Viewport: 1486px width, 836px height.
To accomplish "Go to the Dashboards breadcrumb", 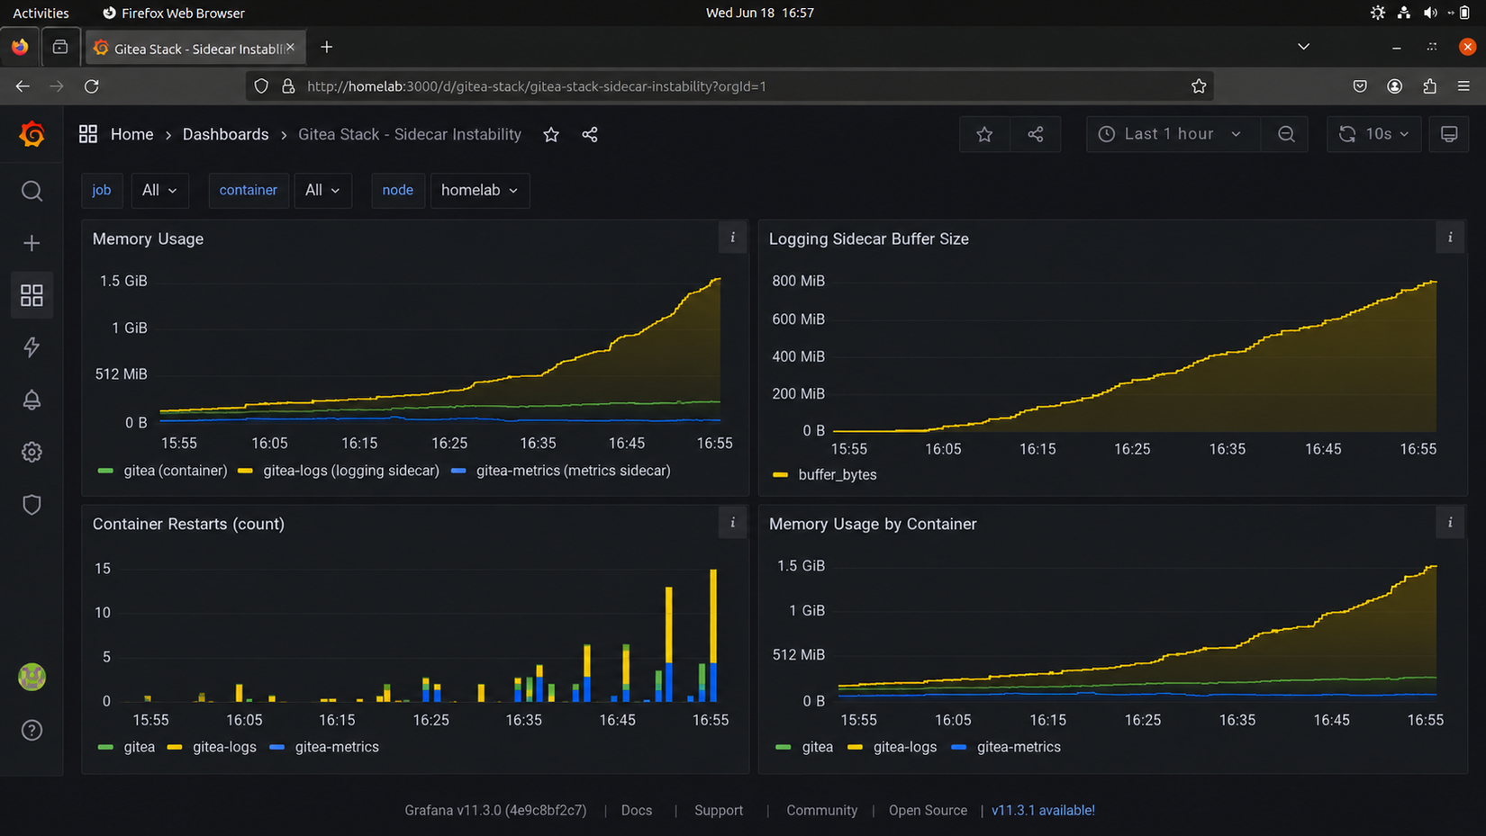I will (x=225, y=134).
